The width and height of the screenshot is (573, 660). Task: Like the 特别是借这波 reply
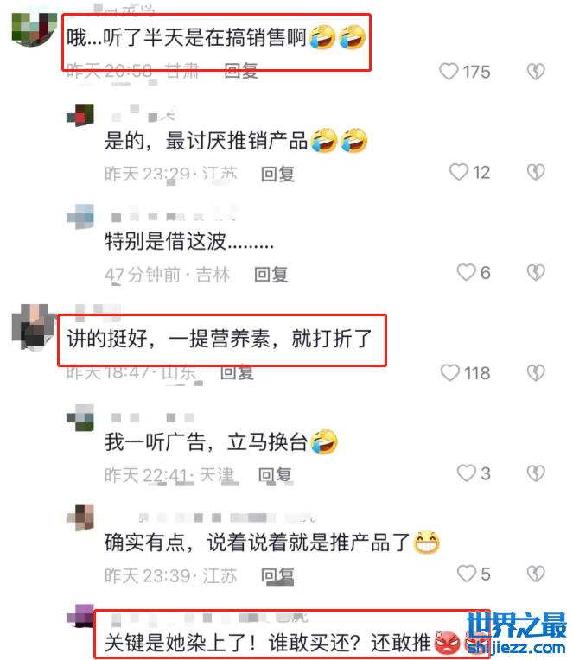(x=466, y=272)
